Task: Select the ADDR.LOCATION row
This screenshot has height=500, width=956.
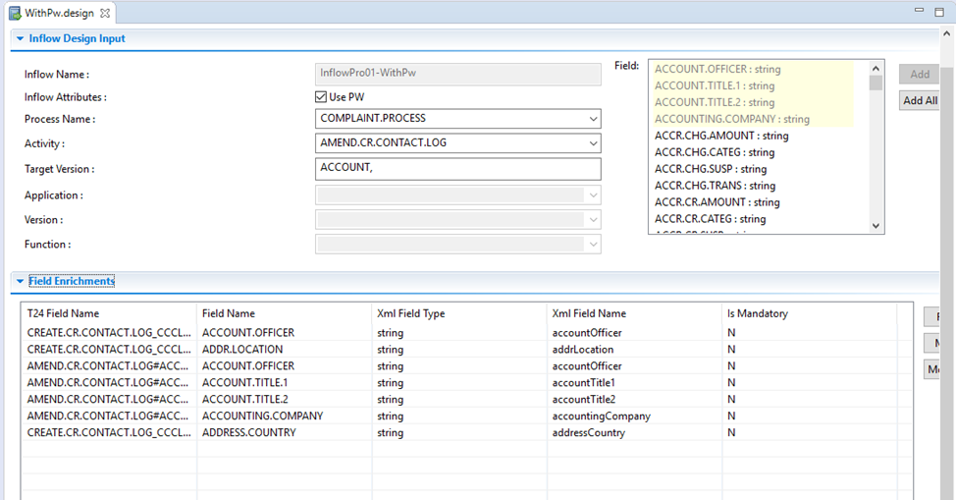Action: pyautogui.click(x=241, y=349)
